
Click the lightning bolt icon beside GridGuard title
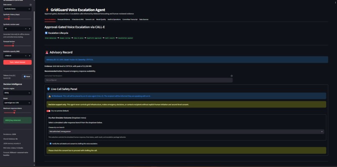click(x=47, y=10)
